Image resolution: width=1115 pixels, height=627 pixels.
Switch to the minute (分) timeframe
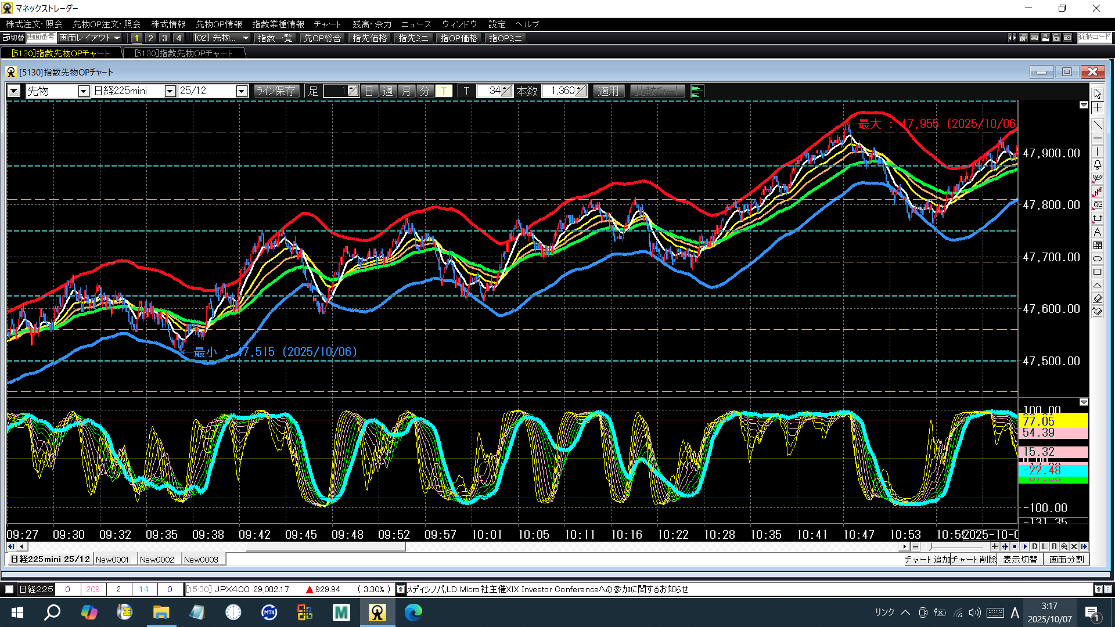click(425, 91)
